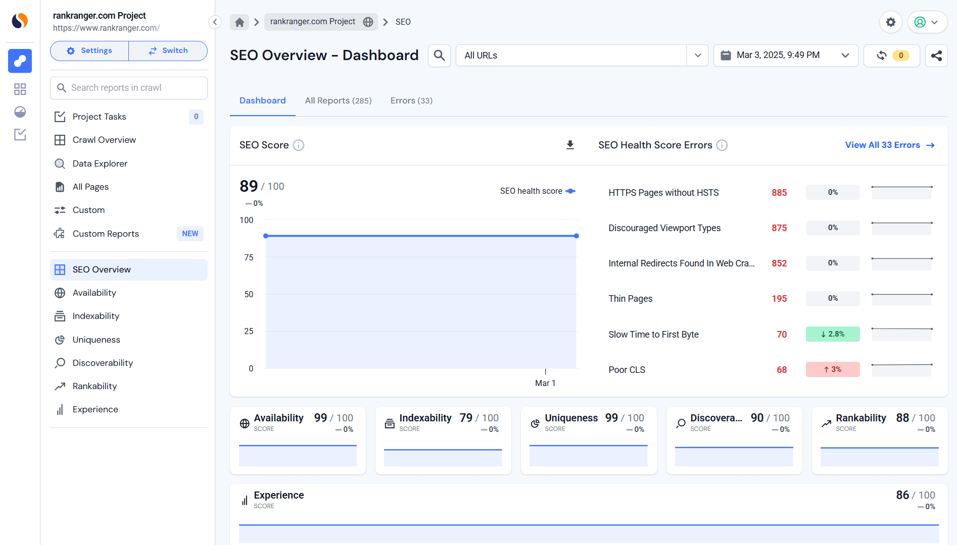957x545 pixels.
Task: Click the NEW badge on Custom Reports
Action: tap(190, 234)
